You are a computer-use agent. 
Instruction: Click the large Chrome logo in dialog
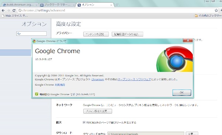tap(174, 59)
